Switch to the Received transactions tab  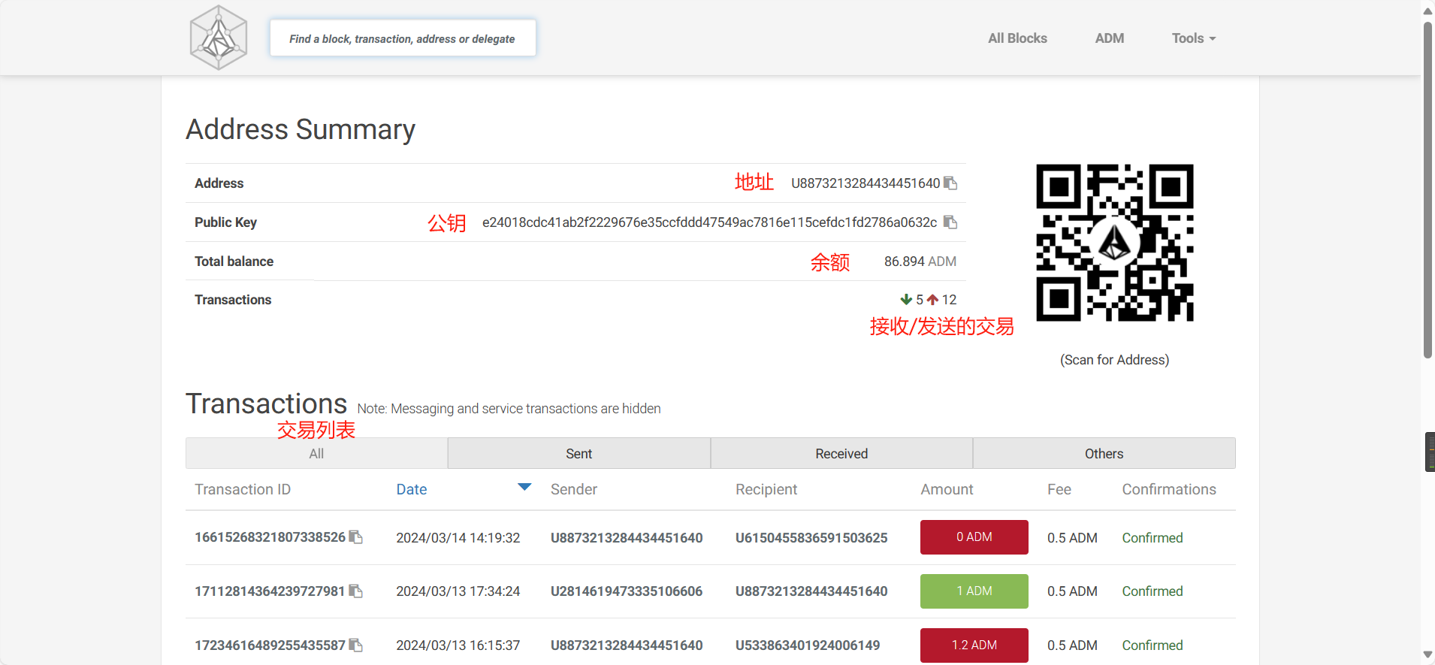841,454
